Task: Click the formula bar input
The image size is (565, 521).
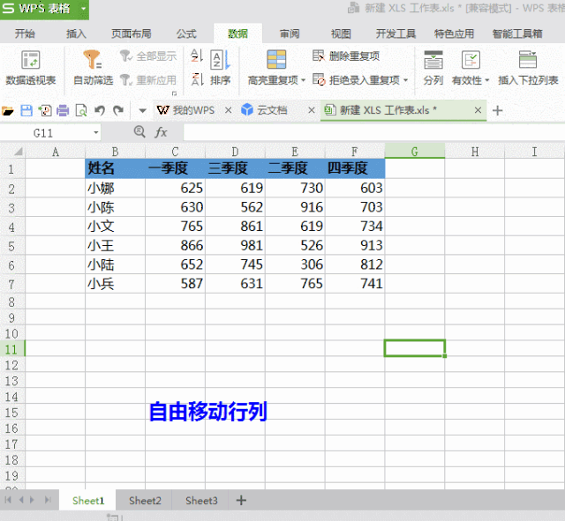Action: point(374,132)
